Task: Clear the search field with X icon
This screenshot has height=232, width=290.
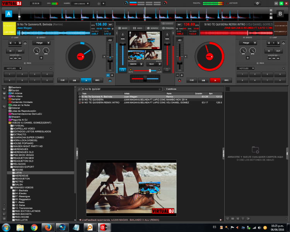Action: 160,89
